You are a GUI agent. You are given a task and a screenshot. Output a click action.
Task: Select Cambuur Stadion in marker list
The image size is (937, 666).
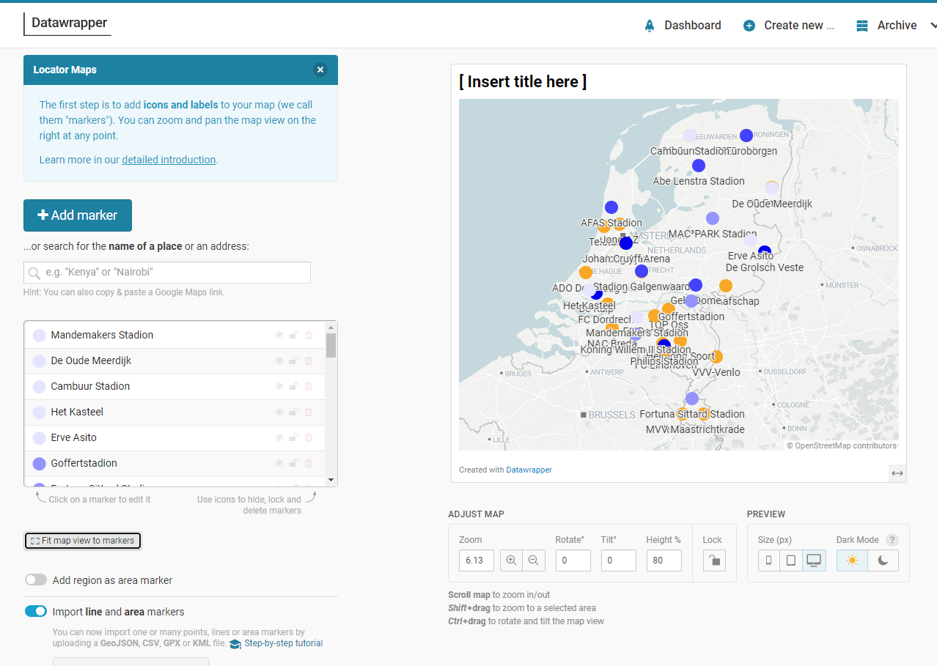[x=90, y=386]
